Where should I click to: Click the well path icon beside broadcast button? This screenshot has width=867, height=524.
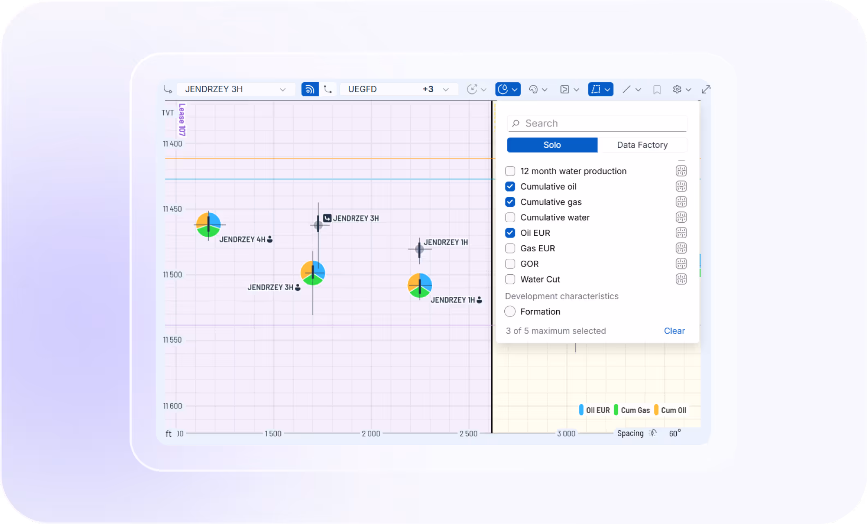point(328,89)
